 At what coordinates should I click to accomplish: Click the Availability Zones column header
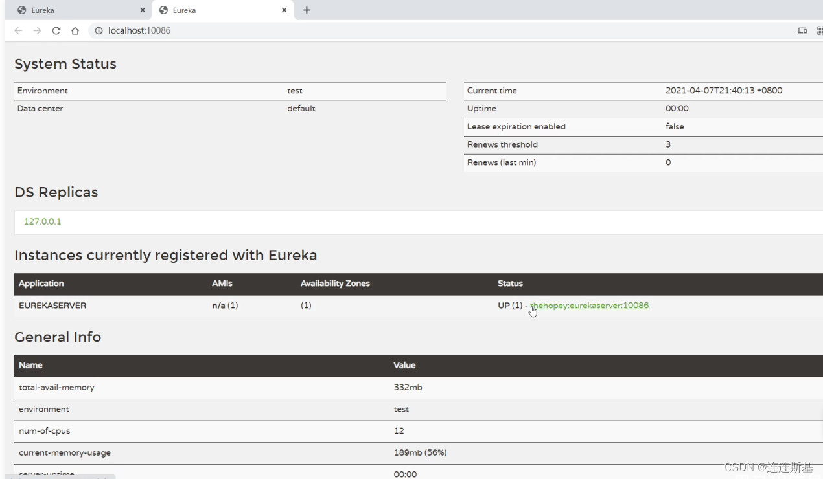[x=335, y=284]
